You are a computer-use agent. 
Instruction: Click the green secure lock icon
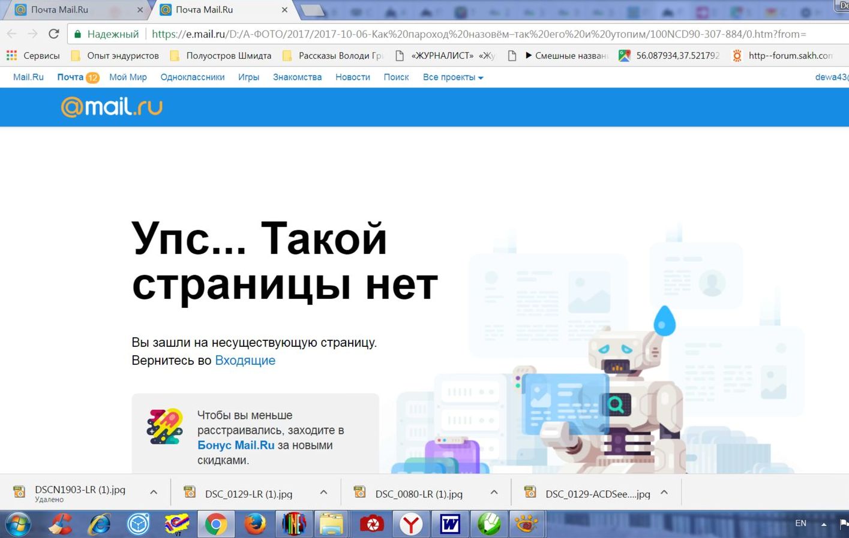77,34
